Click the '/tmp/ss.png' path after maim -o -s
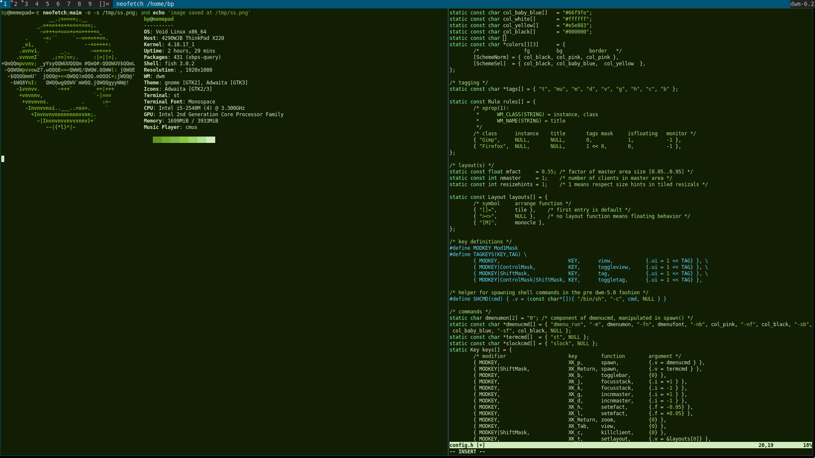 pos(119,13)
